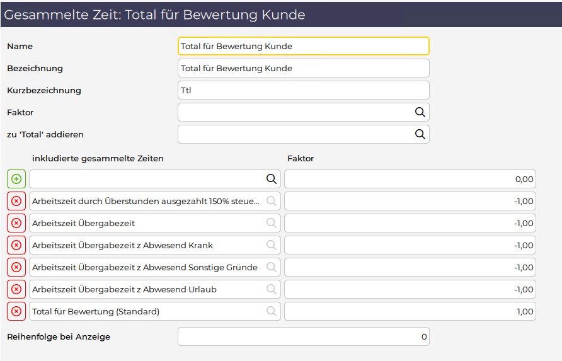Click the Bezeichnung input field
The height and width of the screenshot is (361, 562).
coord(304,68)
